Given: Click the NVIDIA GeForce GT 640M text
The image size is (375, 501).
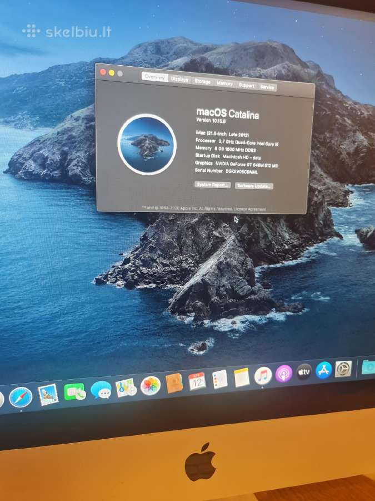Looking at the screenshot, I should [x=247, y=165].
